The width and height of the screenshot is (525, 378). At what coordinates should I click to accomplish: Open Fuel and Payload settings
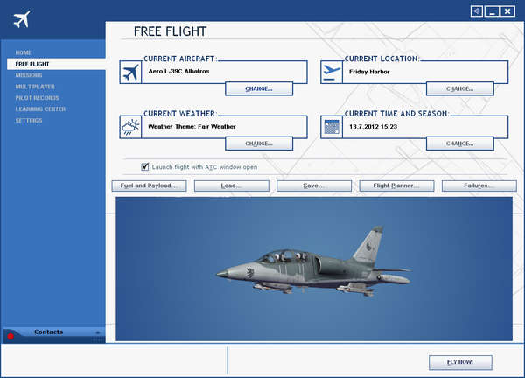(149, 185)
